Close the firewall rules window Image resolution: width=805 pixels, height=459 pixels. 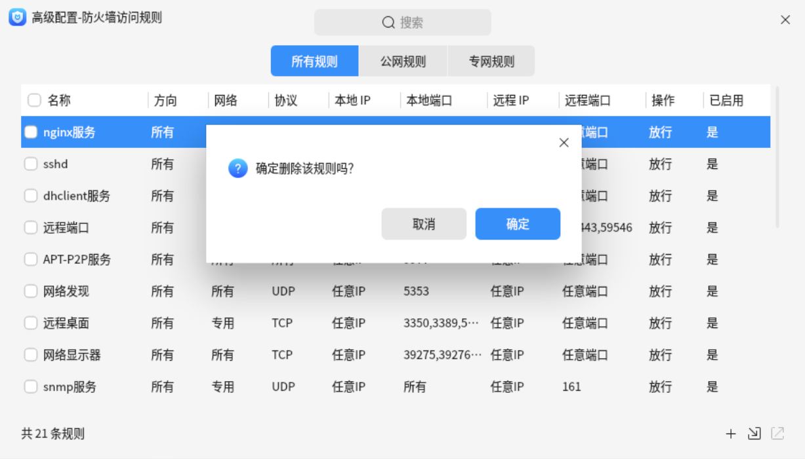[785, 20]
